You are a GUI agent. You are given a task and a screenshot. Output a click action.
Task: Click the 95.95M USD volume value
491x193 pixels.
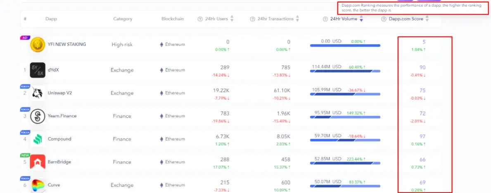point(328,112)
